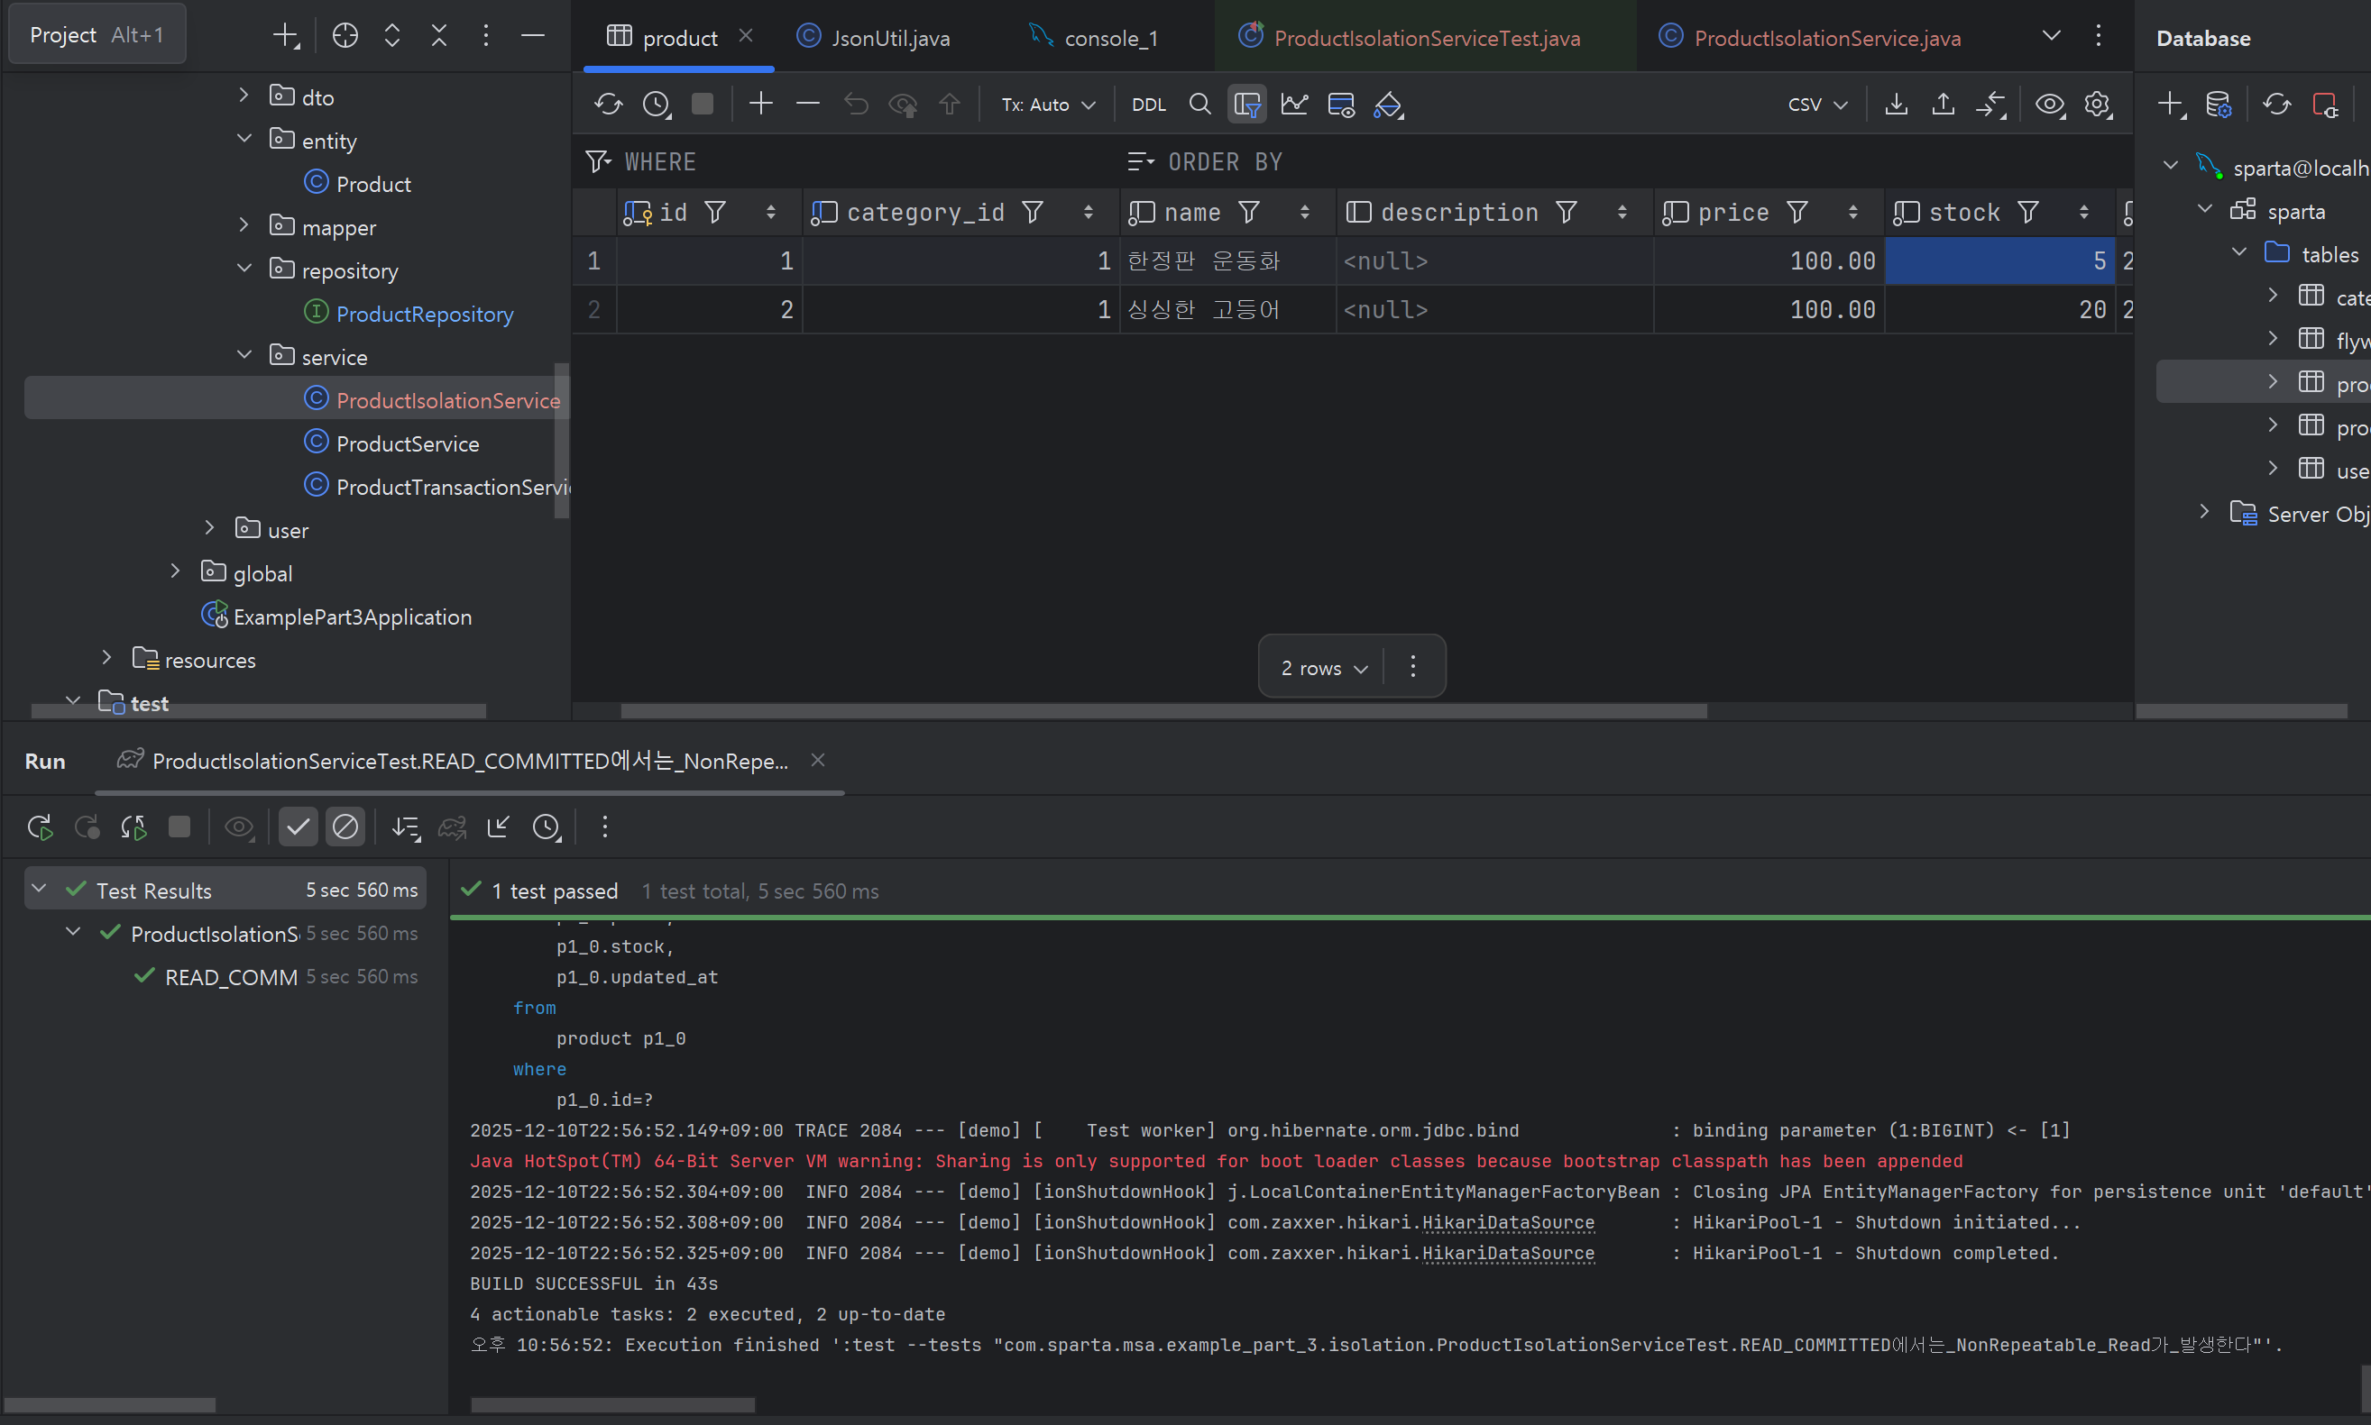Collapse the entity folder
The height and width of the screenshot is (1425, 2371).
point(244,138)
